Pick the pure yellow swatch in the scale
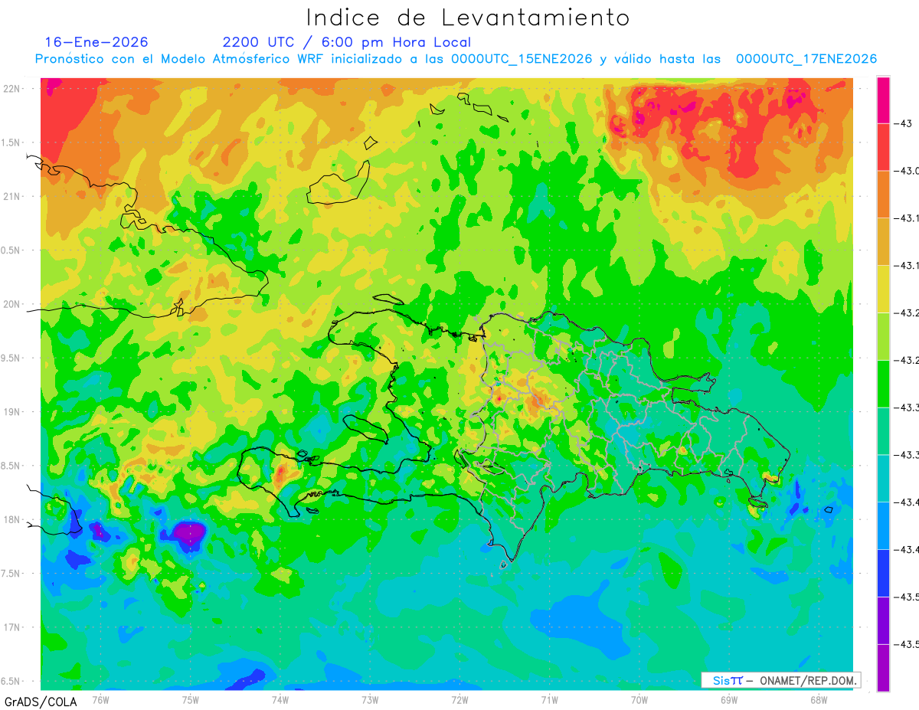Viewport: 919px width, 710px height. [883, 289]
